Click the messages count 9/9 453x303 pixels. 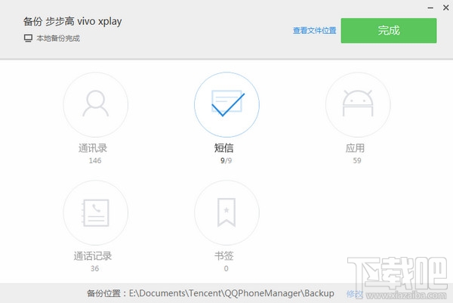click(226, 161)
